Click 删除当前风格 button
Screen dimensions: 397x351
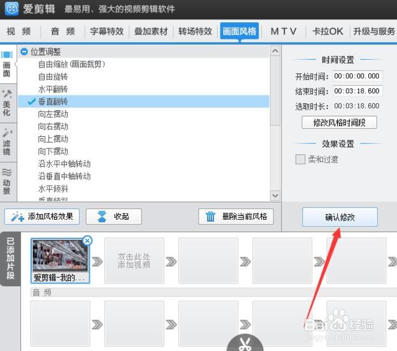236,217
